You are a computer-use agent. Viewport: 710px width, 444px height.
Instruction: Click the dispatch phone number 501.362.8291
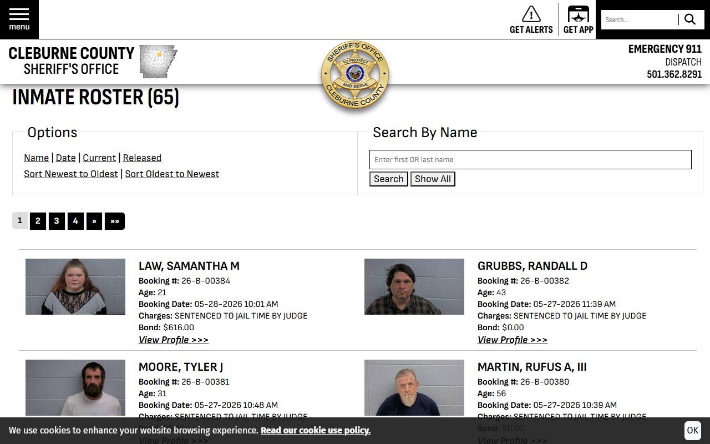(x=674, y=74)
